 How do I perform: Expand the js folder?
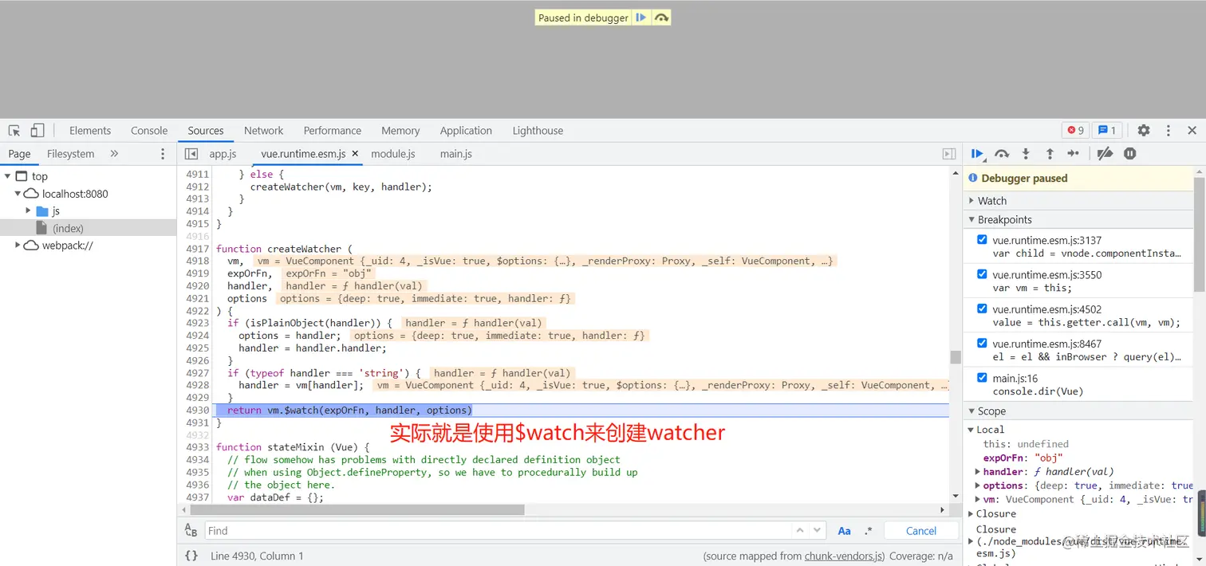[x=29, y=210]
